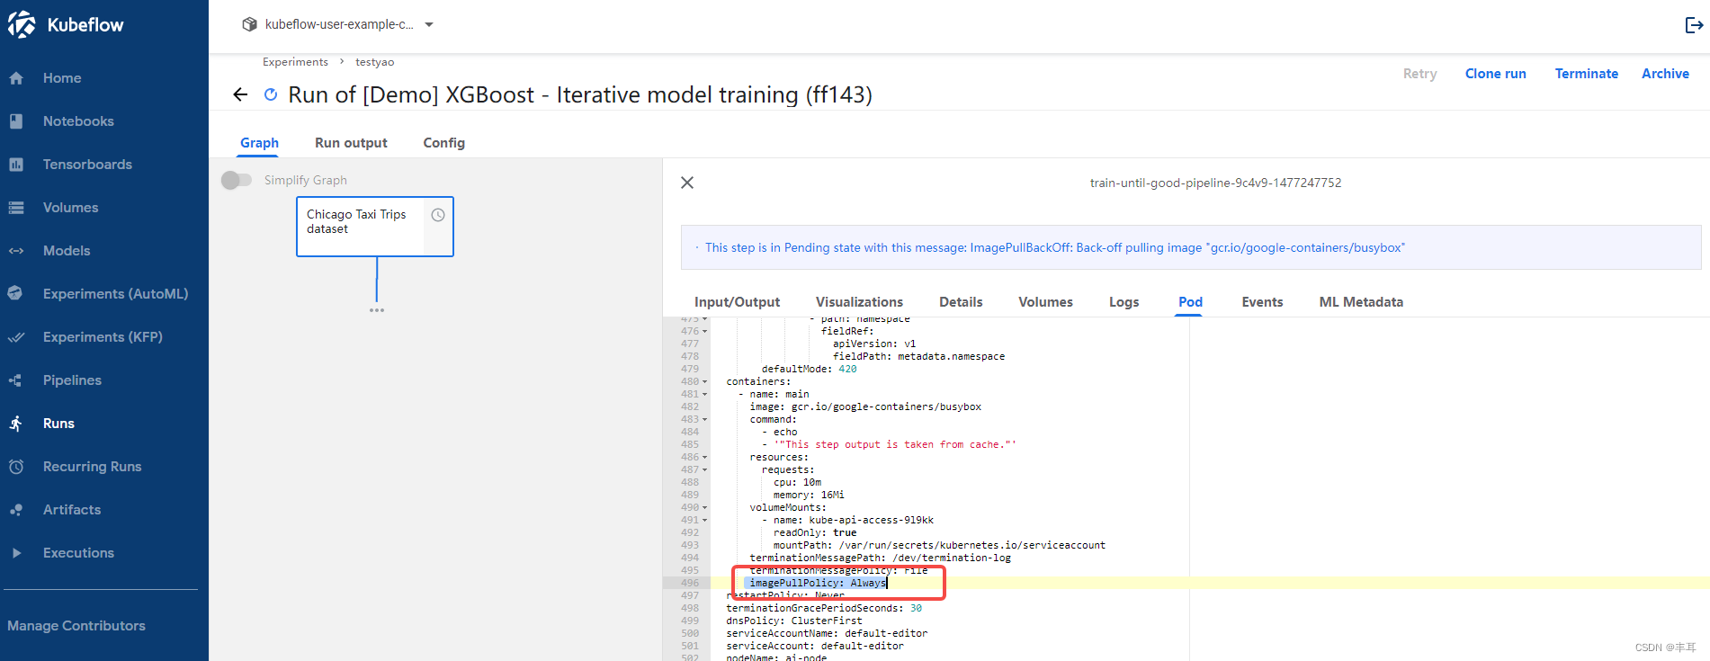Open the Logs tab
The width and height of the screenshot is (1710, 661).
pyautogui.click(x=1124, y=302)
